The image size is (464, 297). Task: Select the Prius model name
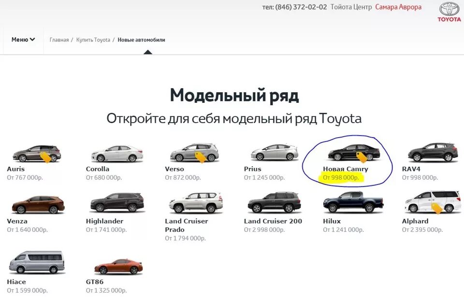pos(252,169)
